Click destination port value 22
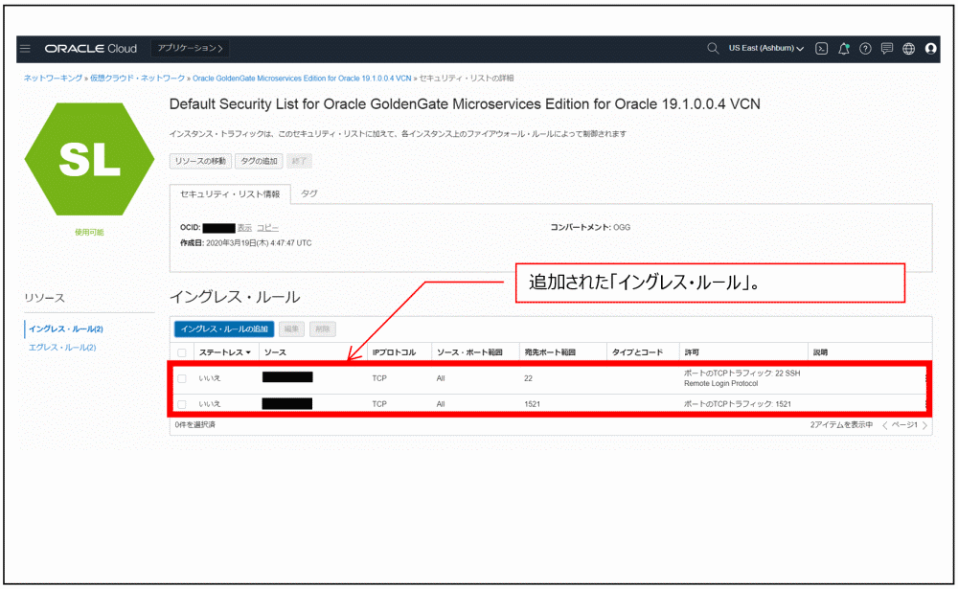958x589 pixels. coord(528,379)
